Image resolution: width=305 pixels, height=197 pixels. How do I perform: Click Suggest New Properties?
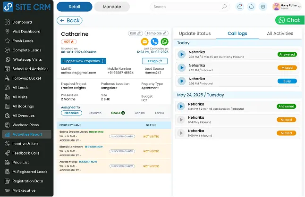[84, 61]
